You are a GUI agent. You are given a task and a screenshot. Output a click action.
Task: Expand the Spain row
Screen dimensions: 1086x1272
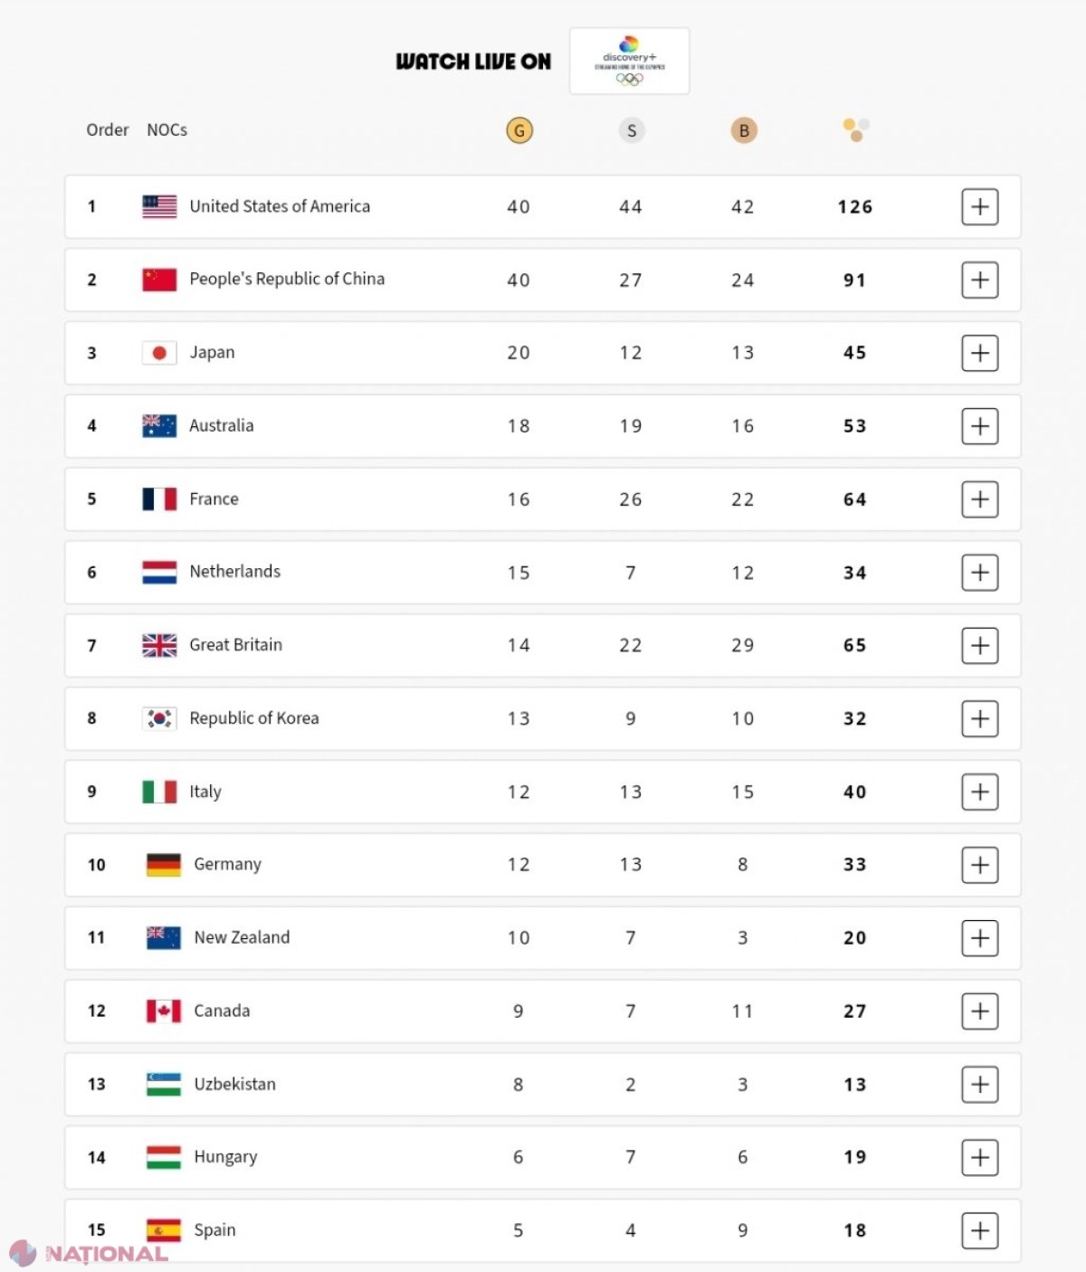(980, 1230)
